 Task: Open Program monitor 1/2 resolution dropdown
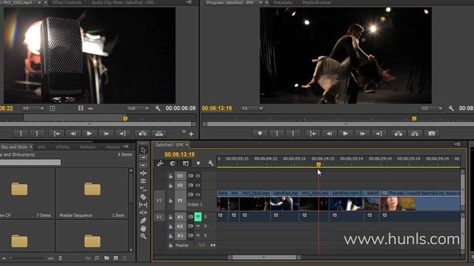coord(432,108)
